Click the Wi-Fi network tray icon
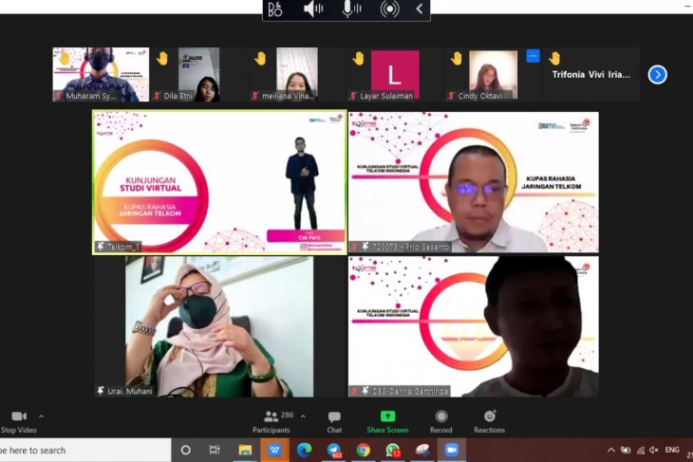The width and height of the screenshot is (693, 462). (641, 450)
